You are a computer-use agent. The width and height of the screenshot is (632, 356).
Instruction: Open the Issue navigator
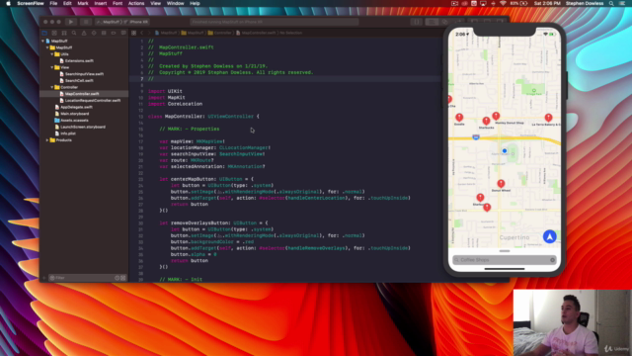(84, 33)
